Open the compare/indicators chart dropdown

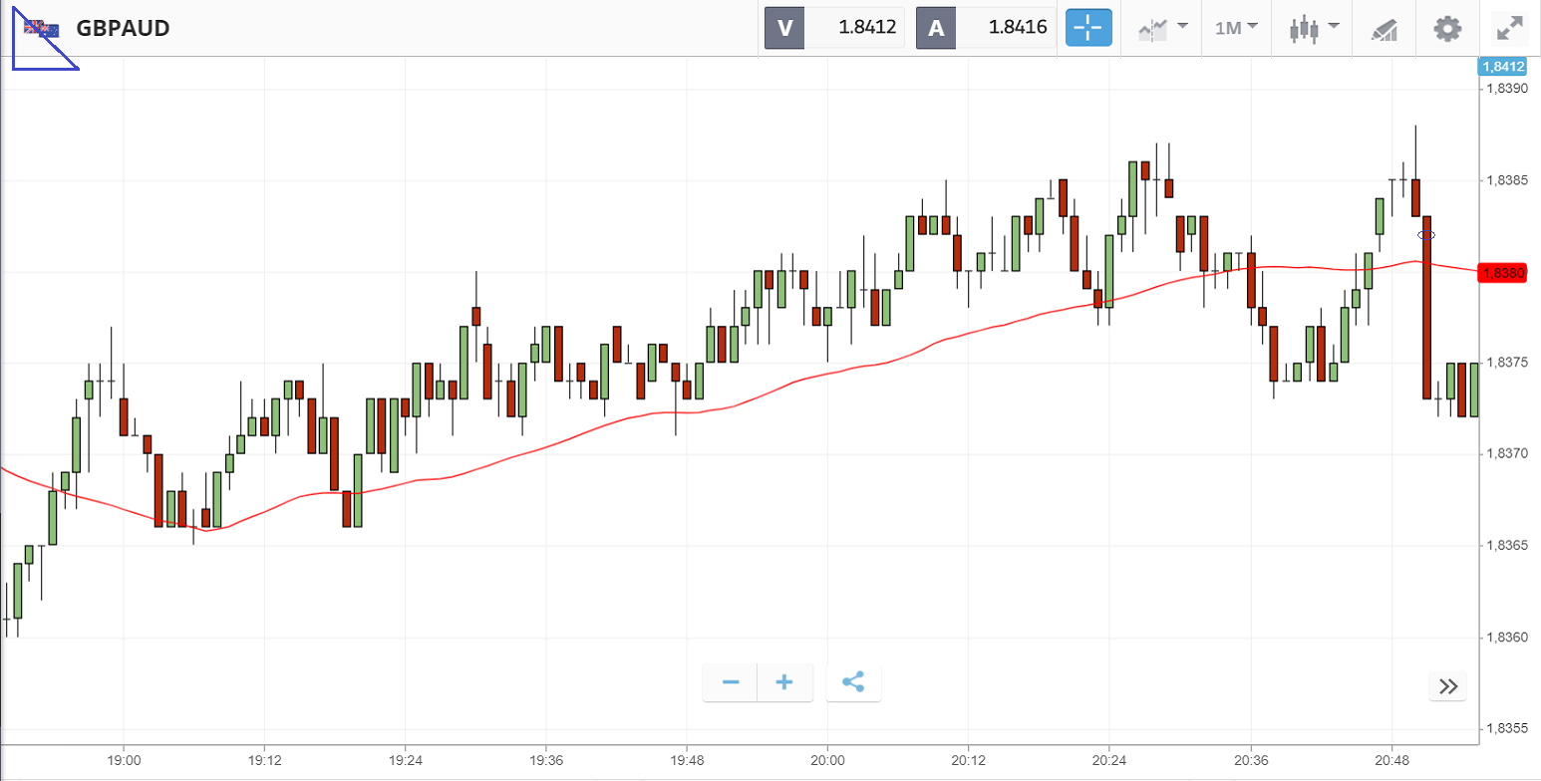pos(1162,28)
